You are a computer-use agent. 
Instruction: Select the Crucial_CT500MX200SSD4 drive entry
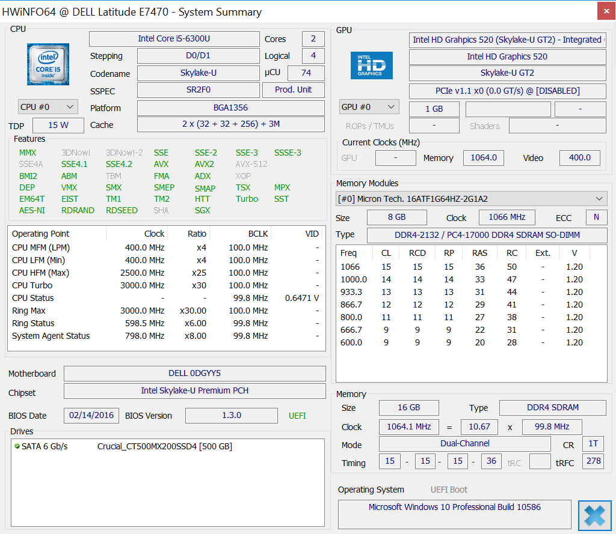click(x=165, y=446)
